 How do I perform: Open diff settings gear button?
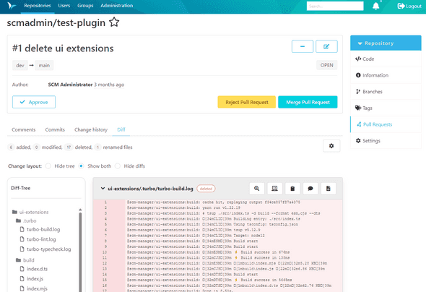[x=331, y=146]
